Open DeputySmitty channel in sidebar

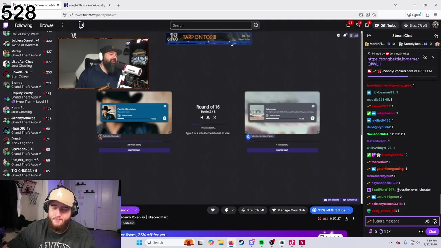[28, 97]
